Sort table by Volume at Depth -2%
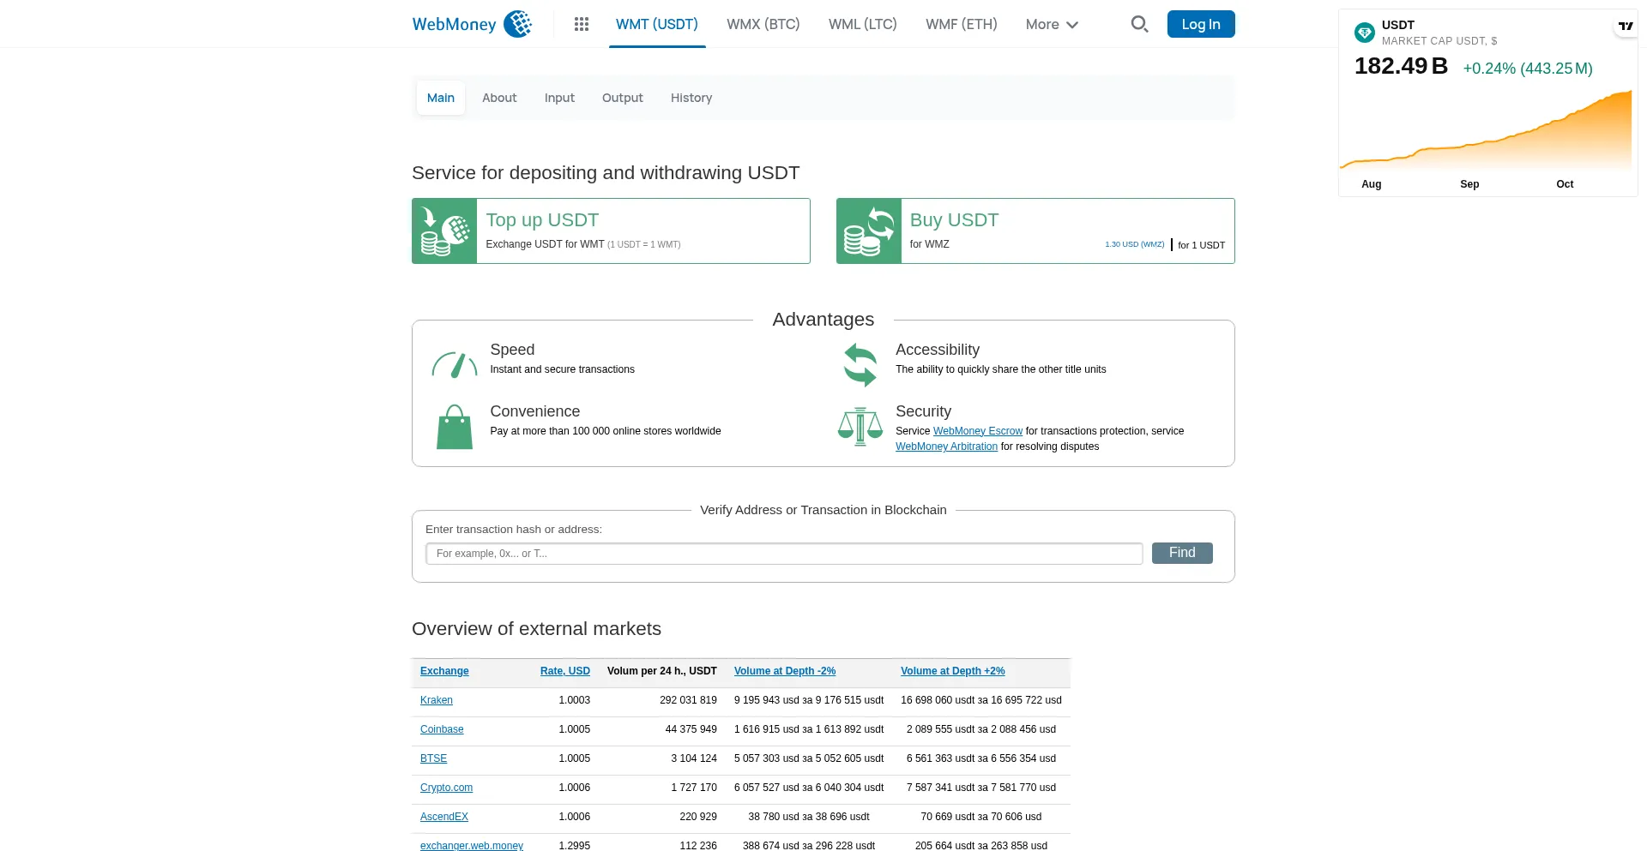This screenshot has width=1647, height=851. (784, 671)
